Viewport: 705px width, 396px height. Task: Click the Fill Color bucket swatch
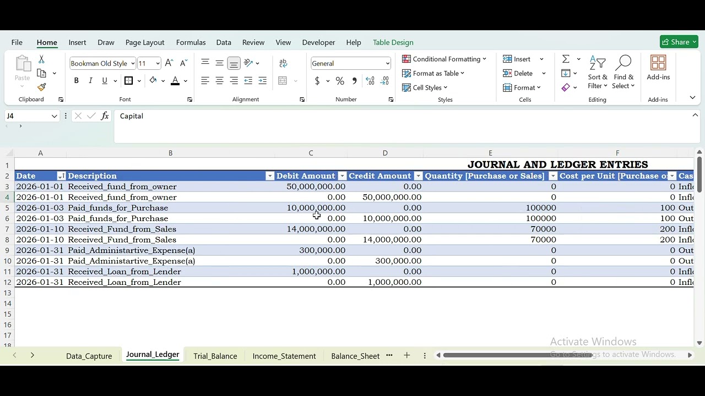coord(153,81)
